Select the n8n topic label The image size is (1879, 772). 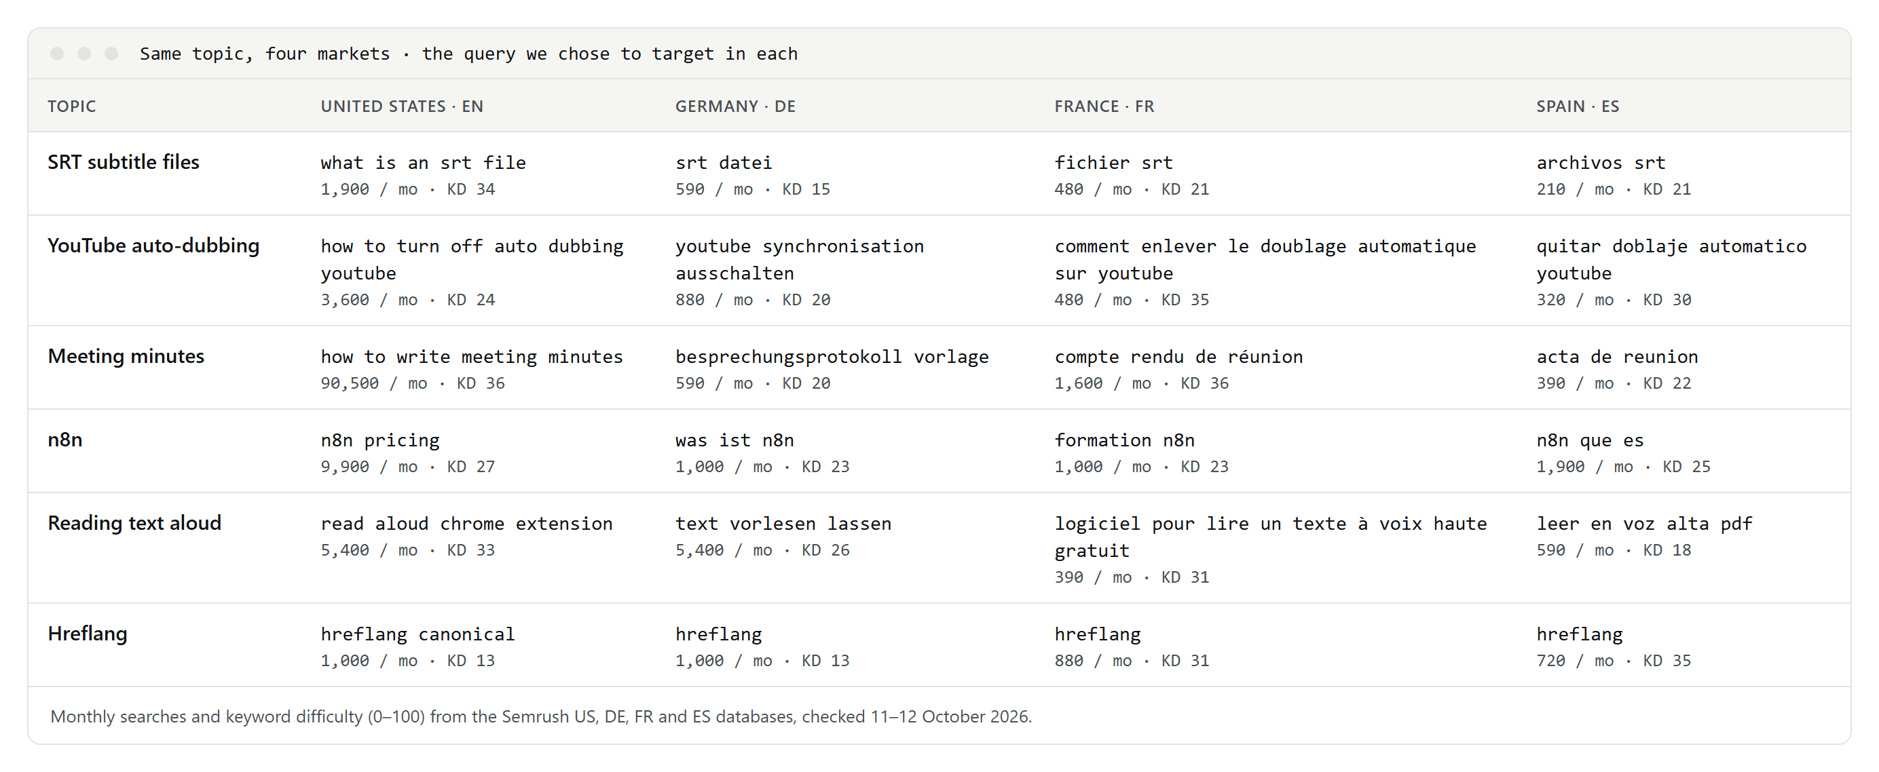click(65, 440)
